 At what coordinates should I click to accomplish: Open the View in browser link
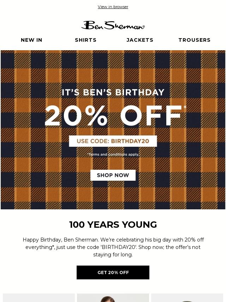[113, 7]
